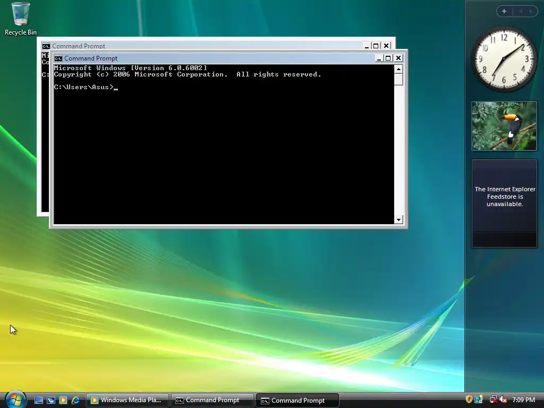Open the front Command Prompt system menu icon

click(58, 58)
